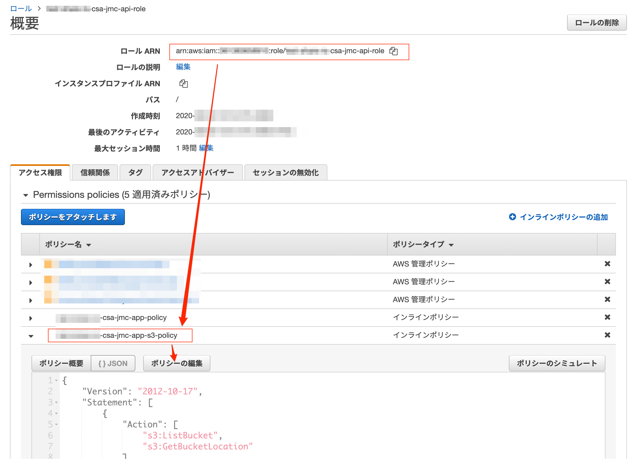
Task: Open the アクセスアドバイザー tab
Action: tap(197, 172)
